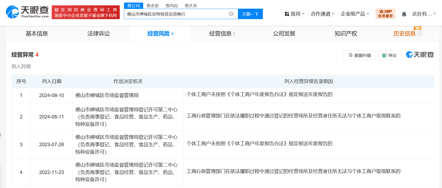This screenshot has height=188, width=442.
Task: Switch to 基本信息 tab
Action: point(37,34)
